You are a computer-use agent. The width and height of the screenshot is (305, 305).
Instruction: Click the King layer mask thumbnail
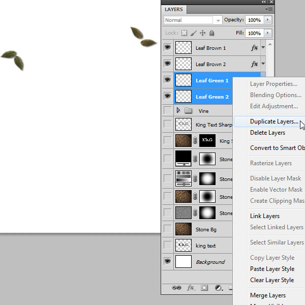[207, 140]
